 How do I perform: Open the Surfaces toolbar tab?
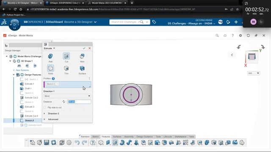[x=117, y=136]
